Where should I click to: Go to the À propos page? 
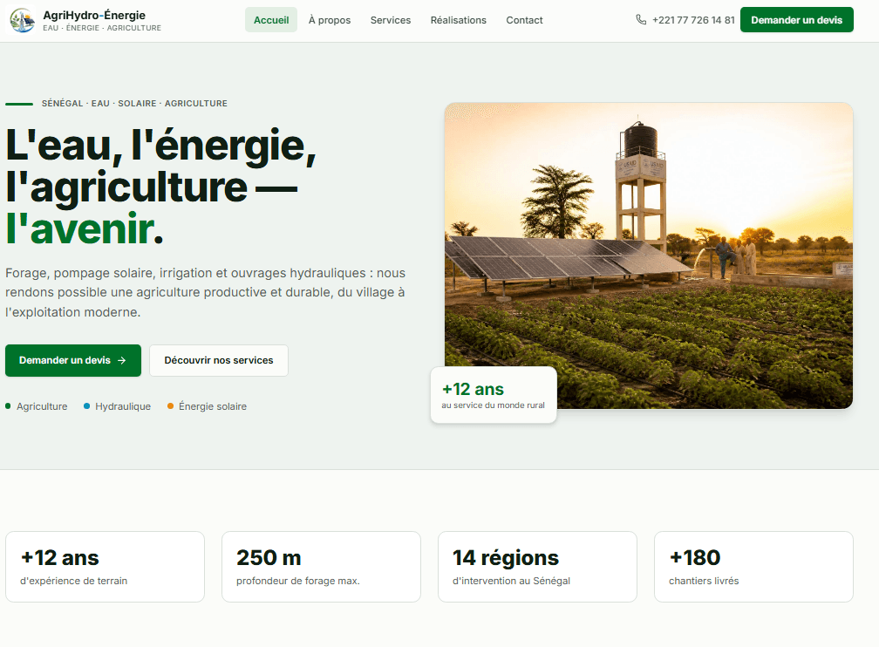330,20
